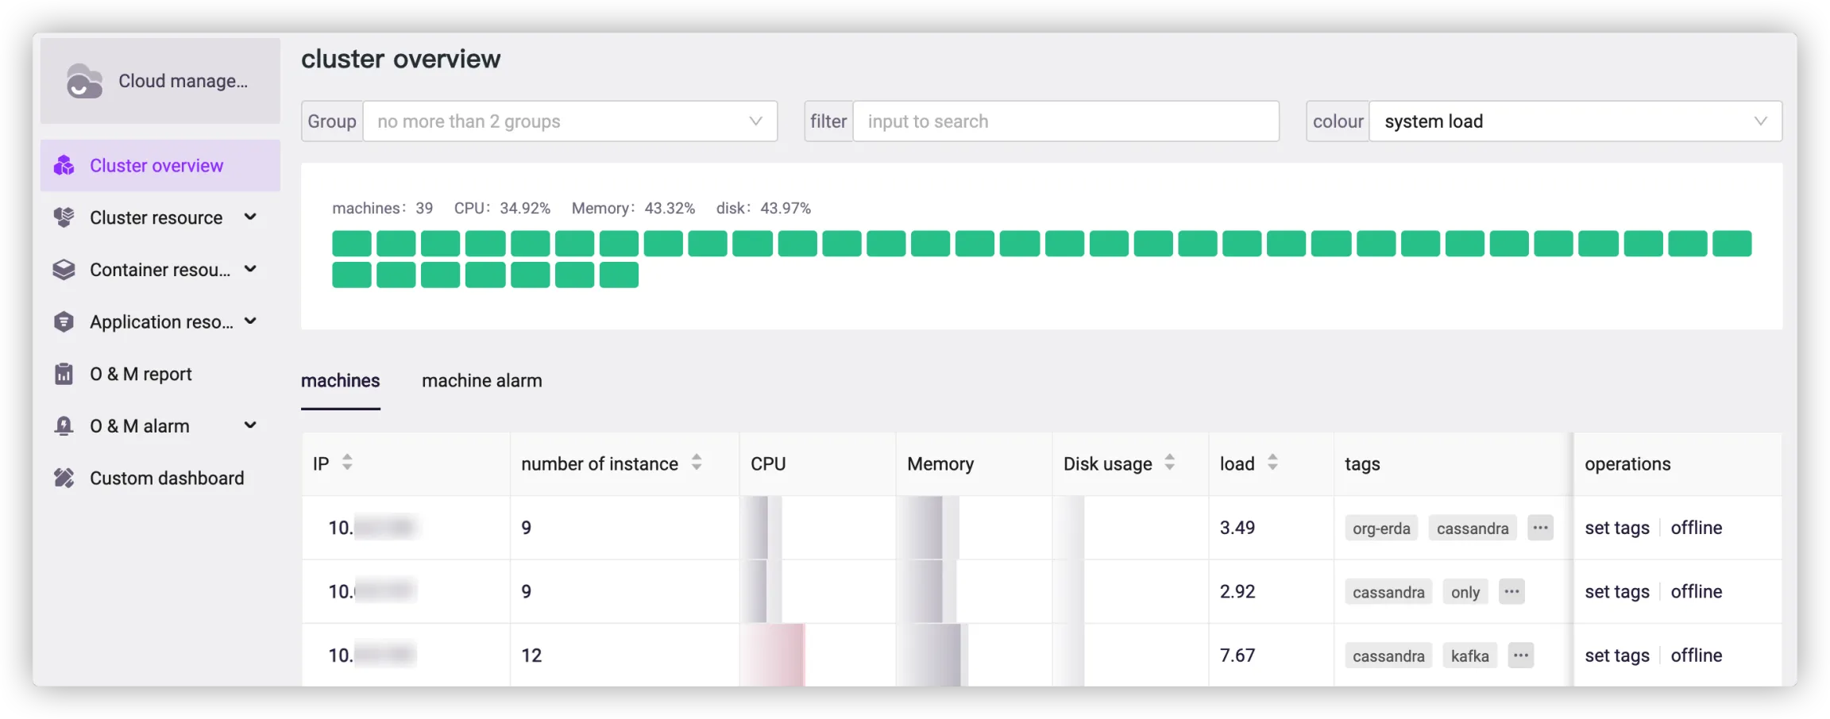The width and height of the screenshot is (1830, 719).
Task: Click the Container resource layers icon
Action: pos(64,270)
